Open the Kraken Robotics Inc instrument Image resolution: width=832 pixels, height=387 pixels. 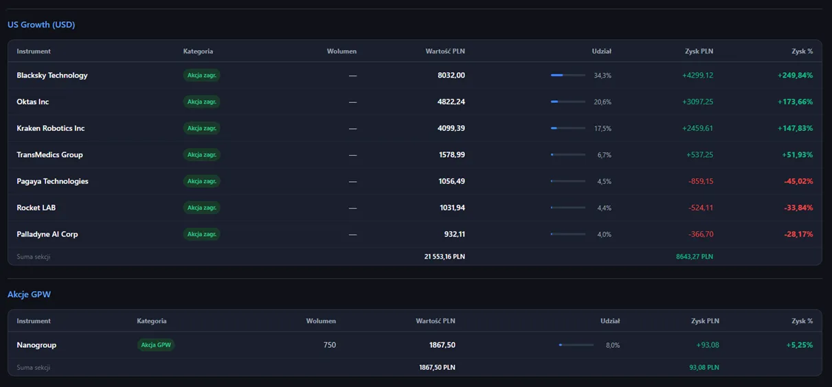51,128
